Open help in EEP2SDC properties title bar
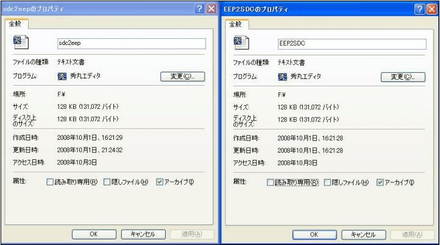The image size is (440, 245). click(x=420, y=9)
